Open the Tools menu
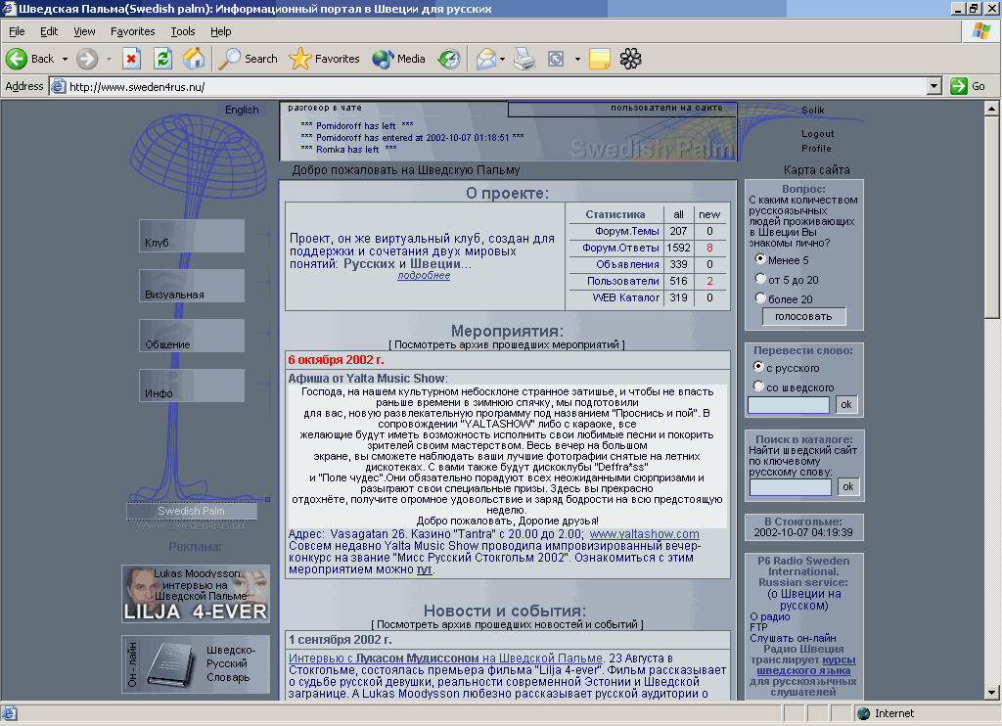1002x726 pixels. pos(182,31)
